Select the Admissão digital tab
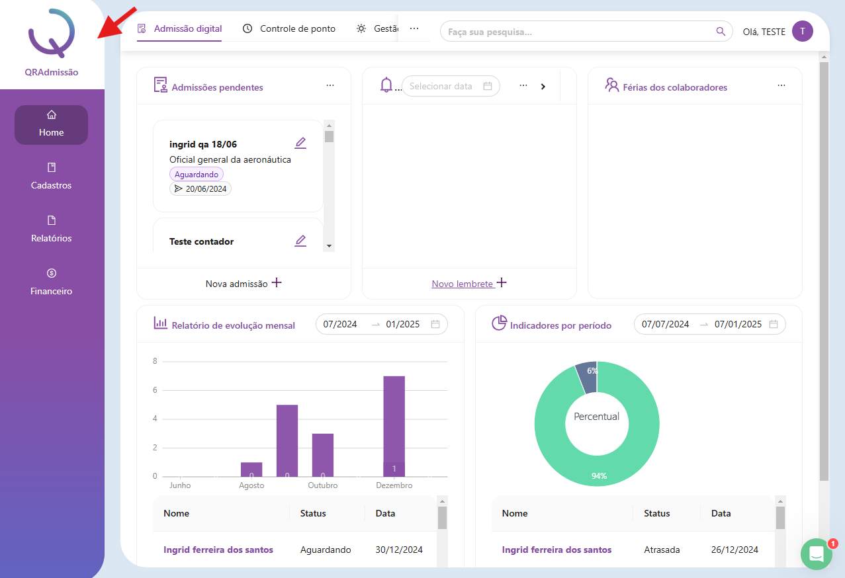 [x=179, y=29]
